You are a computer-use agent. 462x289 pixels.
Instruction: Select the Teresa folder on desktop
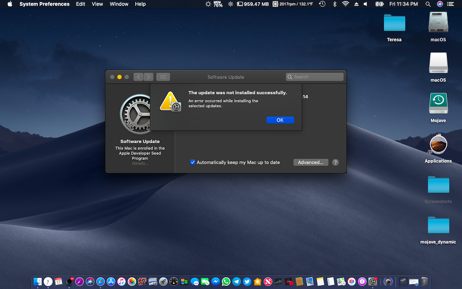pos(394,28)
